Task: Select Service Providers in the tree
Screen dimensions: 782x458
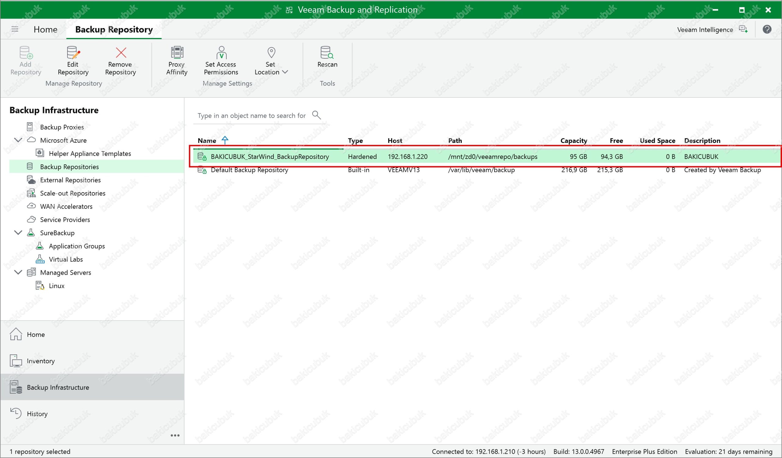Action: click(65, 220)
